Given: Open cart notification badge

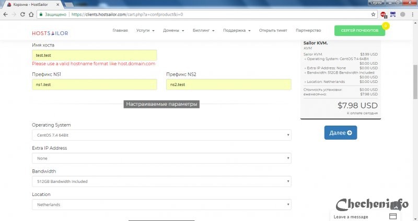Looking at the screenshot, I should pyautogui.click(x=386, y=26).
